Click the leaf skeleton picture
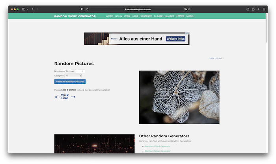This screenshot has height=164, width=276. pyautogui.click(x=179, y=97)
